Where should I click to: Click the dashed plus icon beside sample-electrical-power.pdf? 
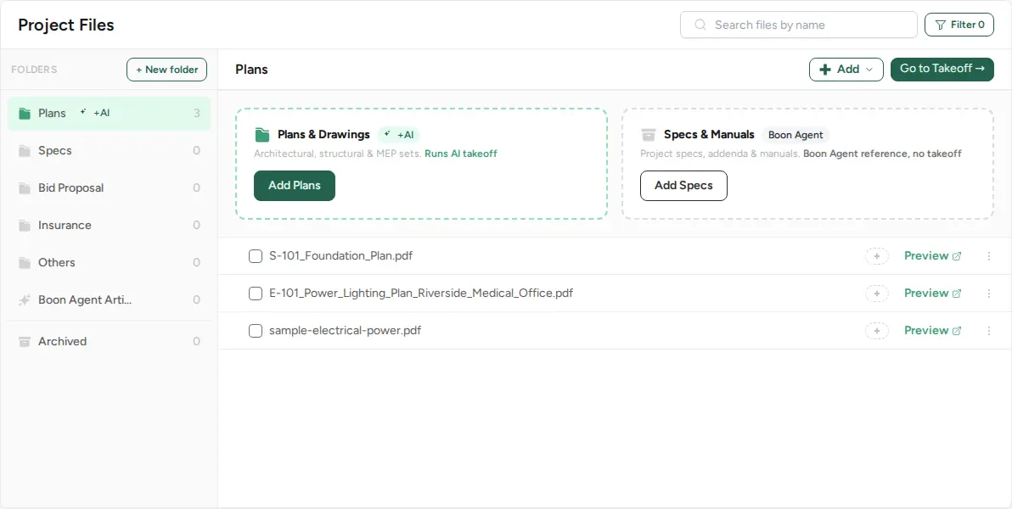[876, 331]
